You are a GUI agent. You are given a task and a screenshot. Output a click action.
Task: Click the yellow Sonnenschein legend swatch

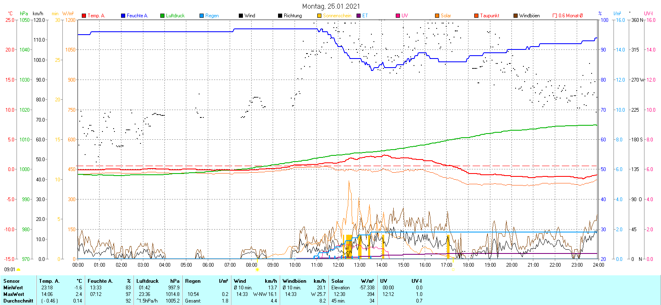point(319,16)
